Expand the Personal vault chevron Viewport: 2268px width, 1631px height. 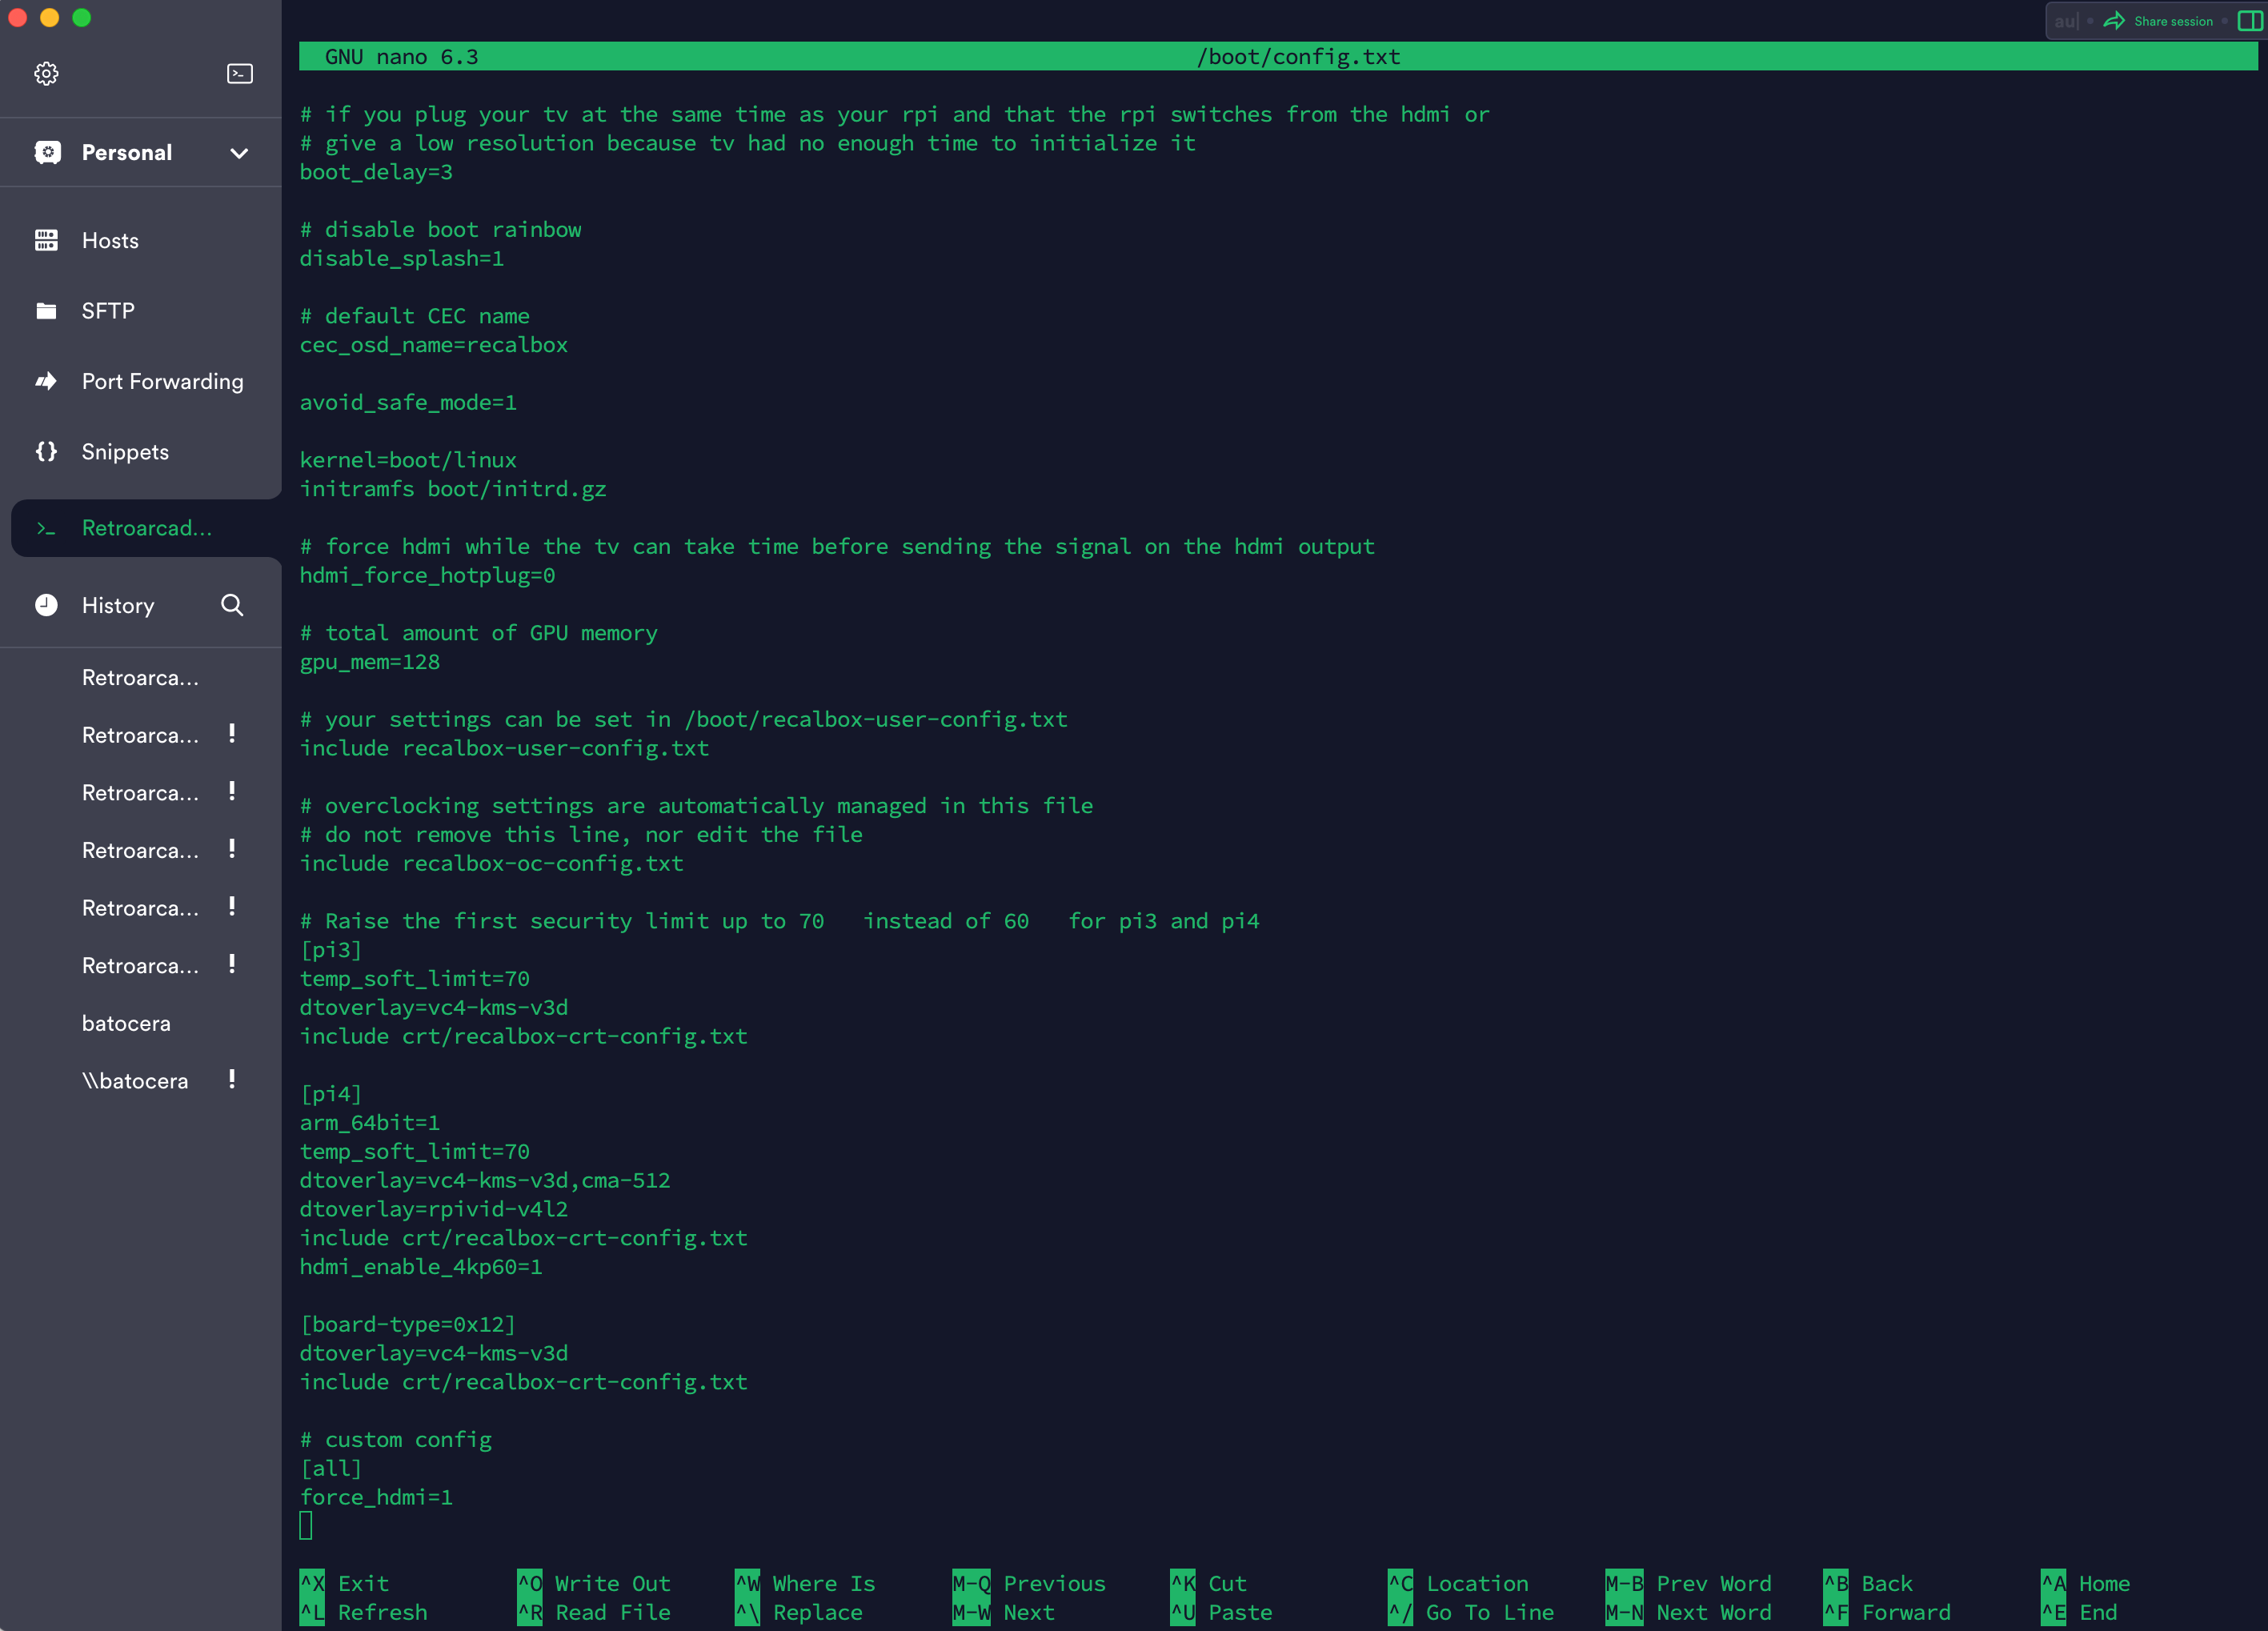point(239,153)
